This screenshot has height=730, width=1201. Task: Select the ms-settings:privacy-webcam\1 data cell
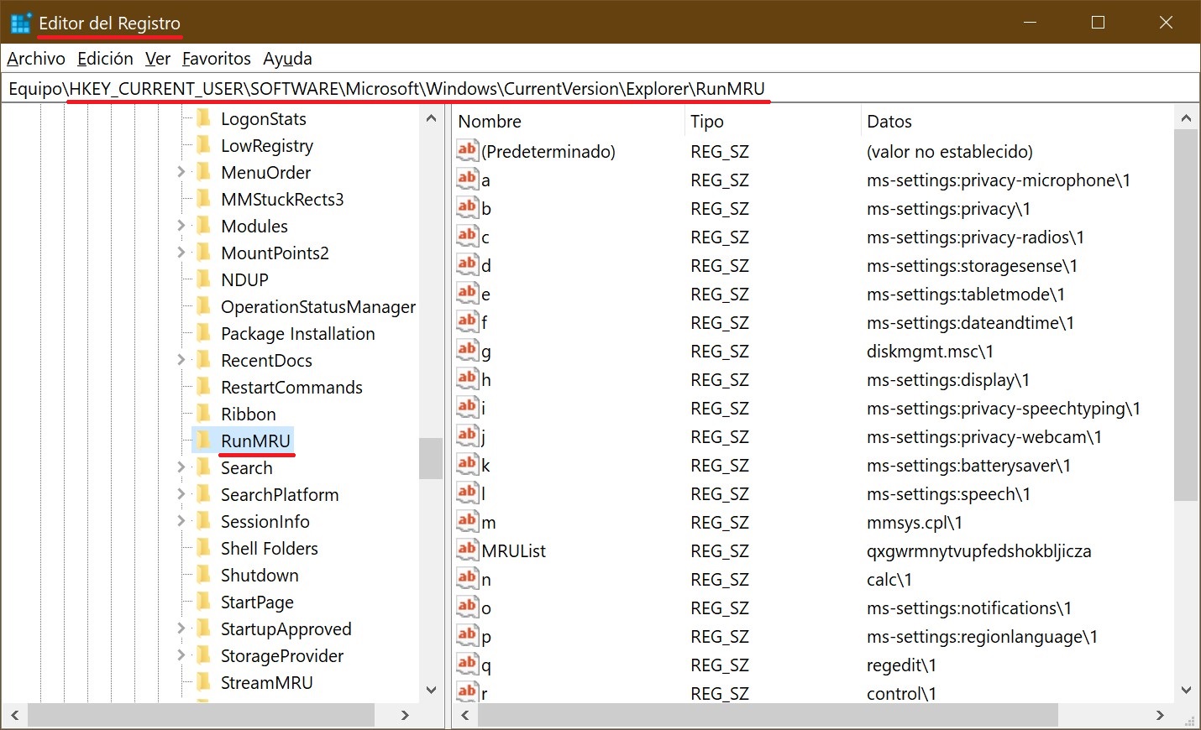(983, 436)
